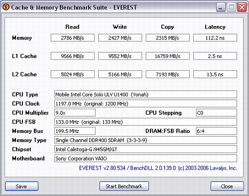This screenshot has width=249, height=196.
Task: Click the CPU Multiplier label
Action: pyautogui.click(x=30, y=113)
